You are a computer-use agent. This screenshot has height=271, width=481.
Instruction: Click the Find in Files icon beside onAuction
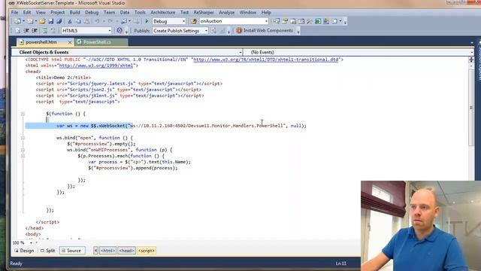[194, 21]
